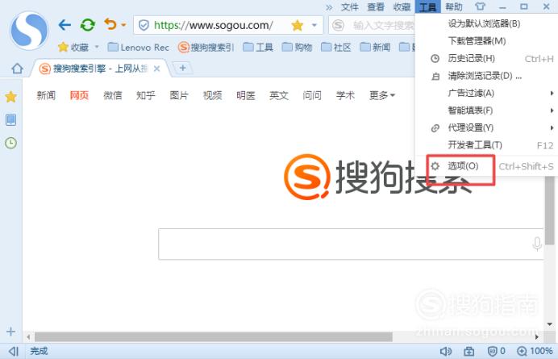This screenshot has height=359, width=558.
Task: Open the 问问 search category
Action: pos(312,95)
